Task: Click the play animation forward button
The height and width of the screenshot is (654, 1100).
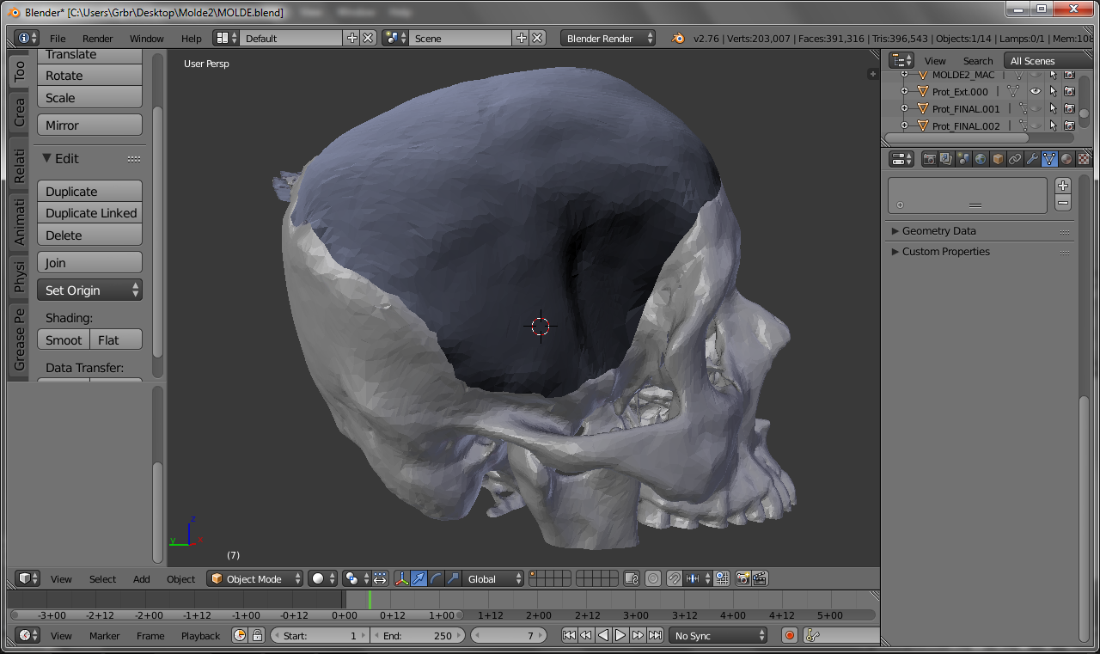Action: click(620, 635)
